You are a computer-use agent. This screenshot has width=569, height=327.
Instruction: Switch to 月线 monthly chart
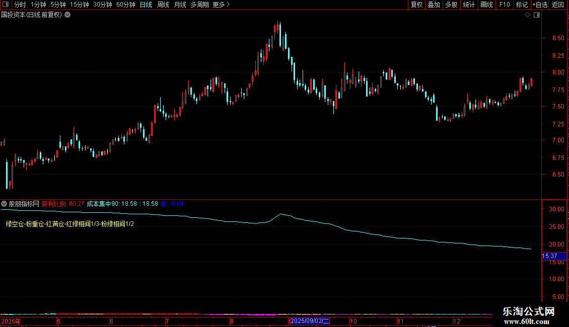[180, 5]
